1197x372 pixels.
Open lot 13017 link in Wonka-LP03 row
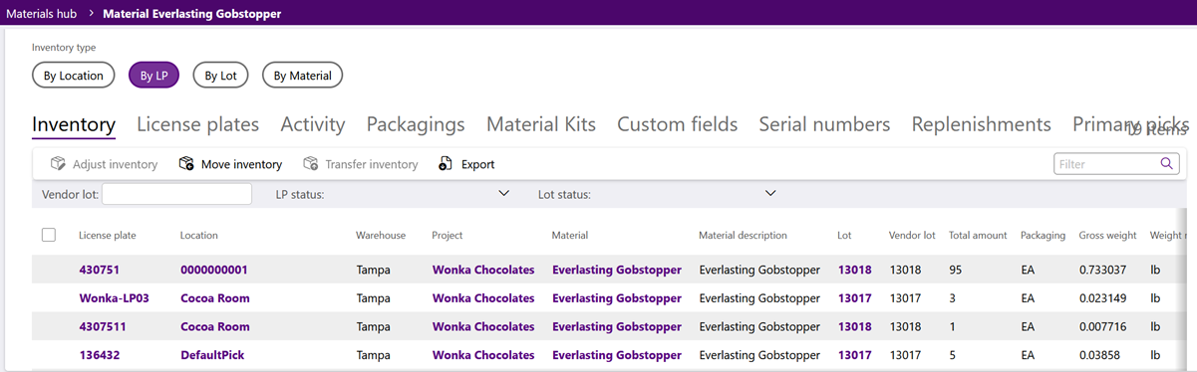[x=855, y=297]
